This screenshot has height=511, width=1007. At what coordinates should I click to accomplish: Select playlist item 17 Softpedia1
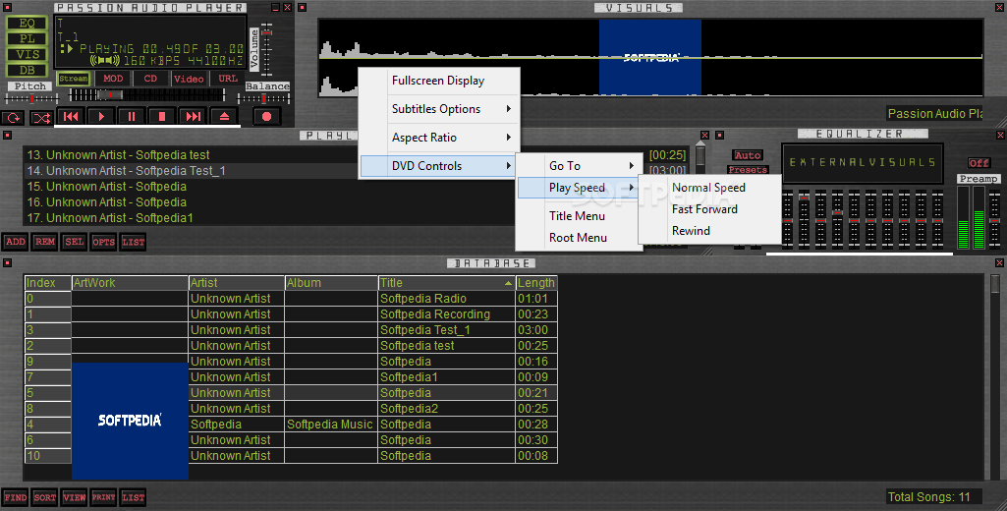click(x=110, y=218)
